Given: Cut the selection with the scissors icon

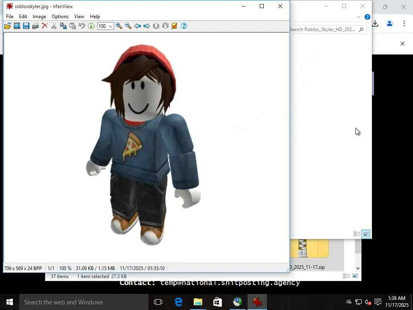Looking at the screenshot, I should (x=54, y=26).
